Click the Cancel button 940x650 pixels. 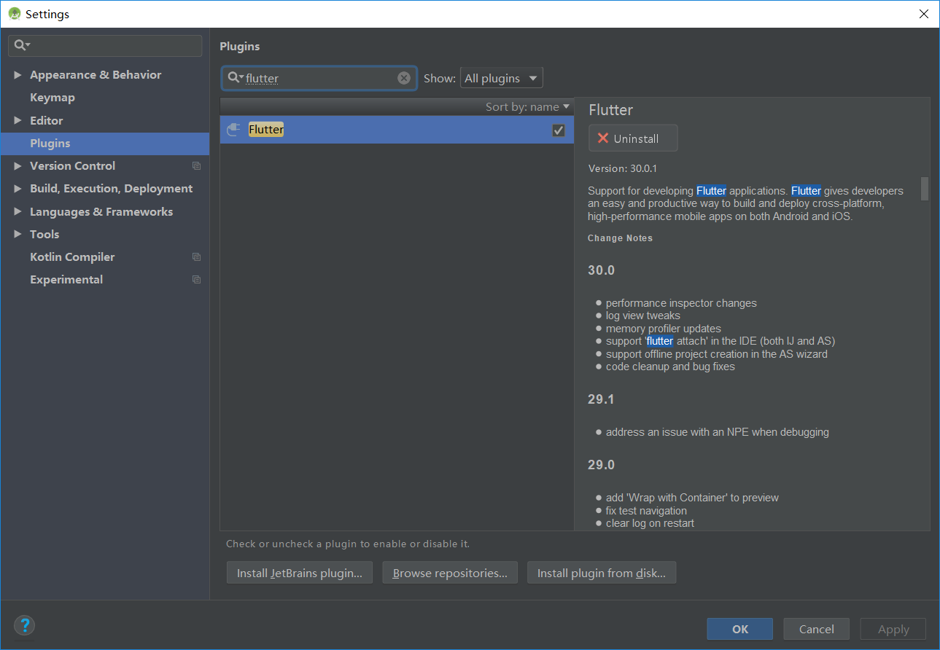[x=817, y=629]
